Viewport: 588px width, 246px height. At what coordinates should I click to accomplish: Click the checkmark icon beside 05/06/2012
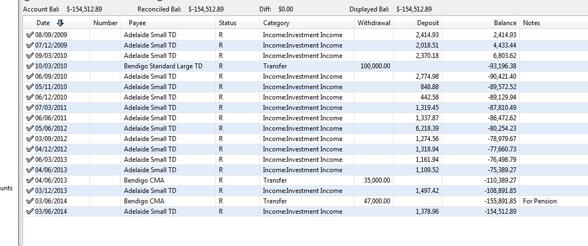(29, 128)
